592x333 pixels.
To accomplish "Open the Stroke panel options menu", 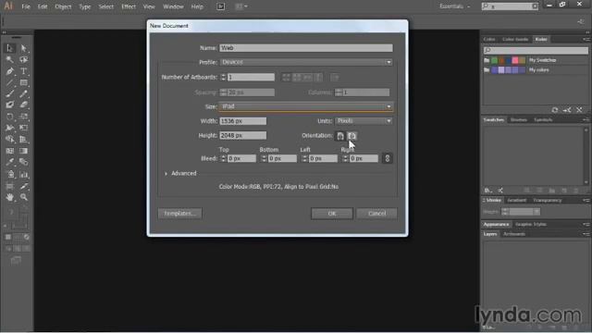I will (586, 201).
